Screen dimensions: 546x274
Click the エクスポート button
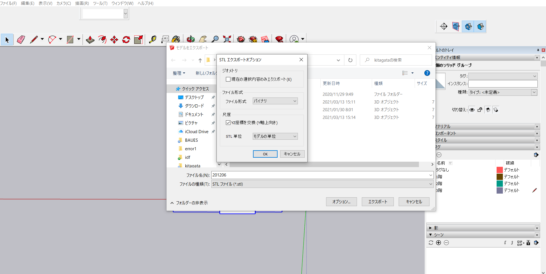click(x=378, y=202)
